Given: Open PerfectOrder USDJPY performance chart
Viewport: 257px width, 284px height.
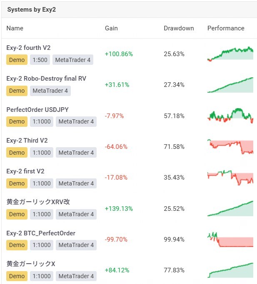Looking at the screenshot, I should 230,116.
